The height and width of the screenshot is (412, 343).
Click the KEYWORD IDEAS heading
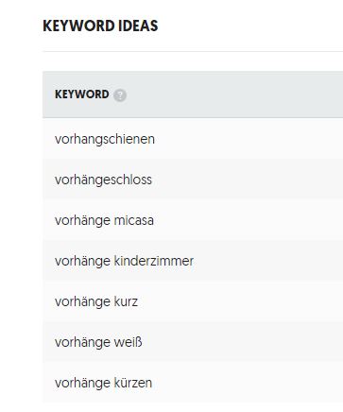pyautogui.click(x=100, y=26)
